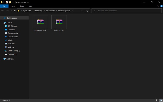Expand the hidden breadcrumb path chevrons
The image size is (163, 102).
21,11
